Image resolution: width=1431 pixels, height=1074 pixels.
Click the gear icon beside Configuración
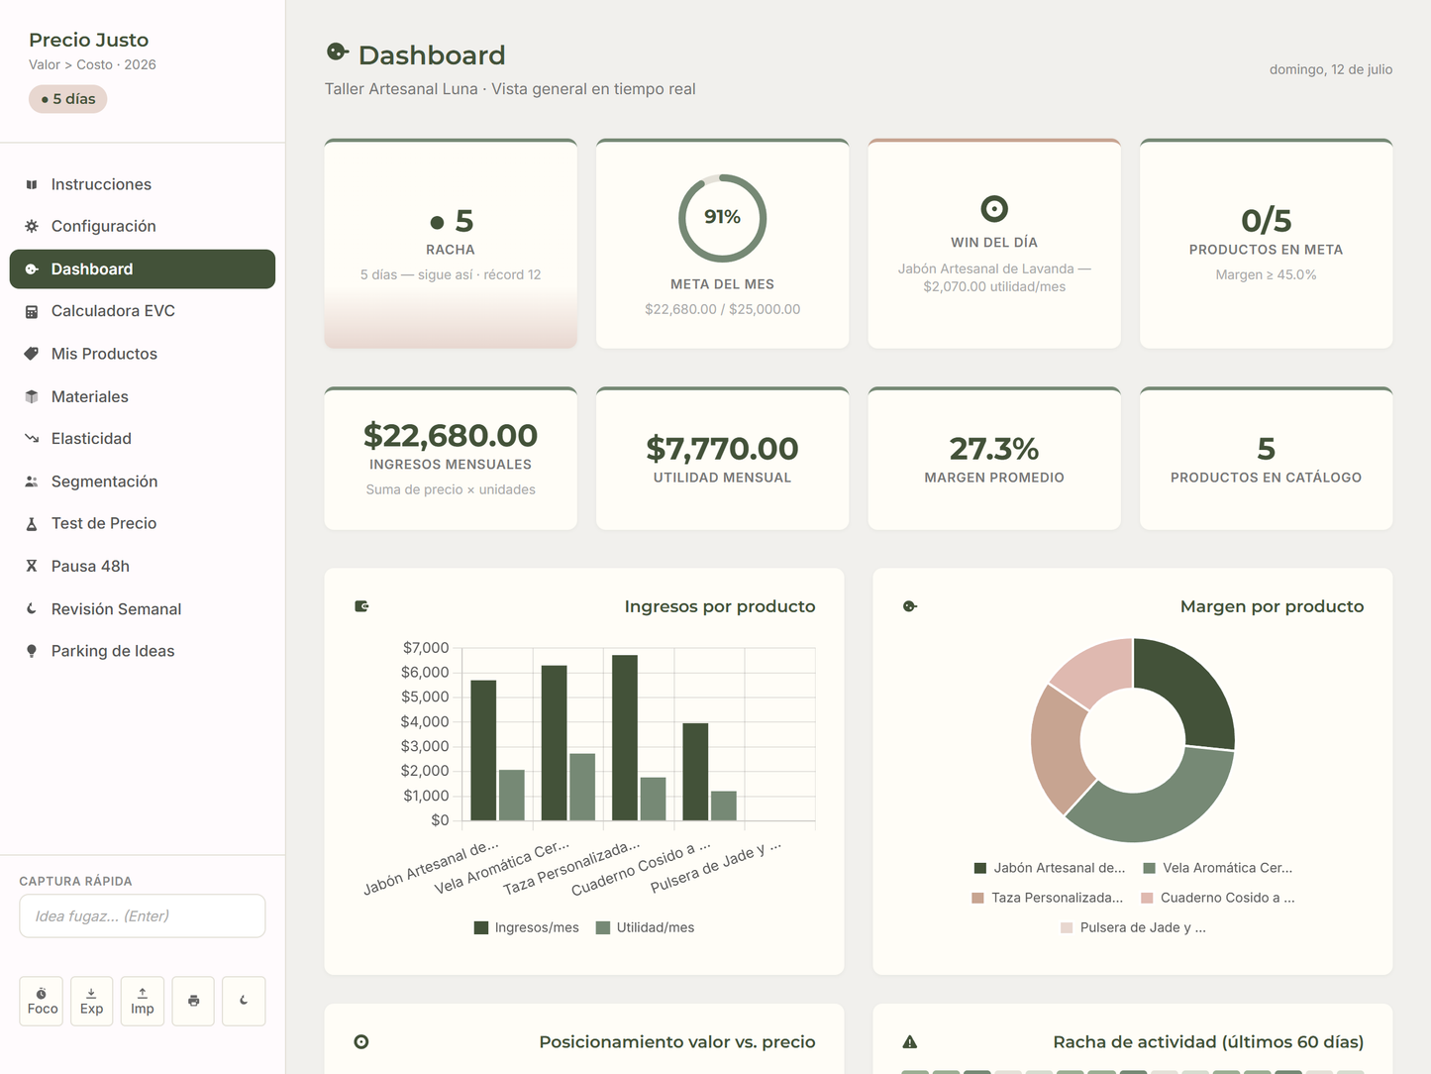(32, 226)
